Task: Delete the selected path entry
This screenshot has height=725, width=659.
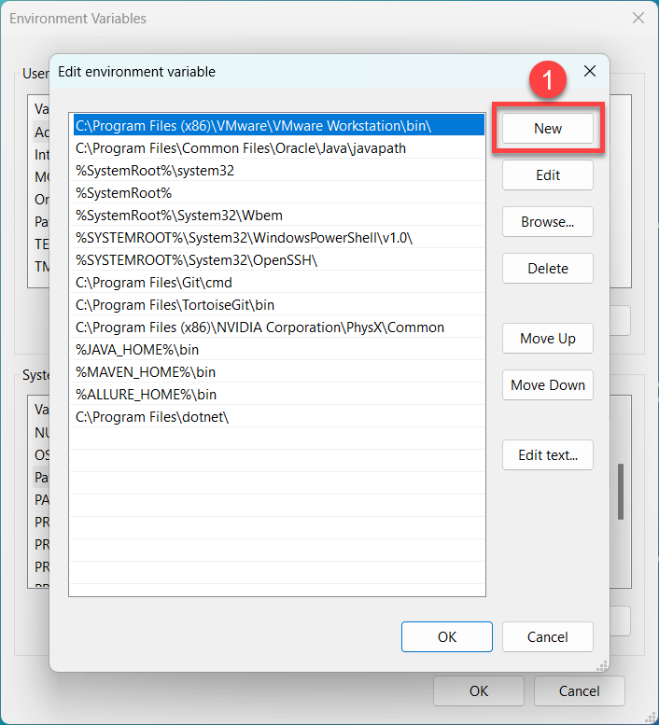Action: click(x=548, y=269)
